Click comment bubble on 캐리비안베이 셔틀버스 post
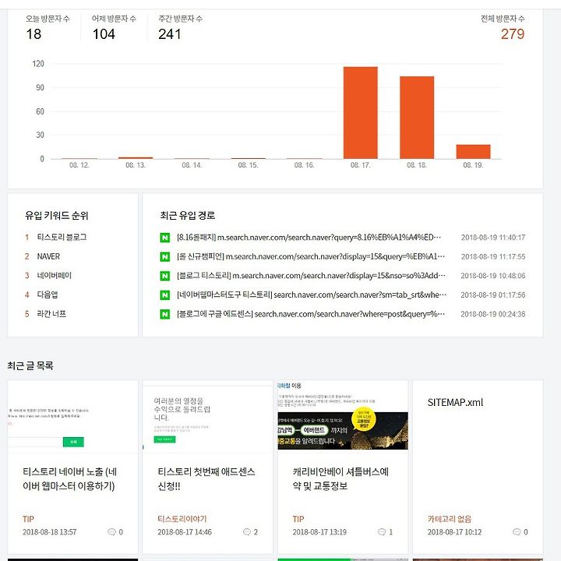 pos(382,532)
